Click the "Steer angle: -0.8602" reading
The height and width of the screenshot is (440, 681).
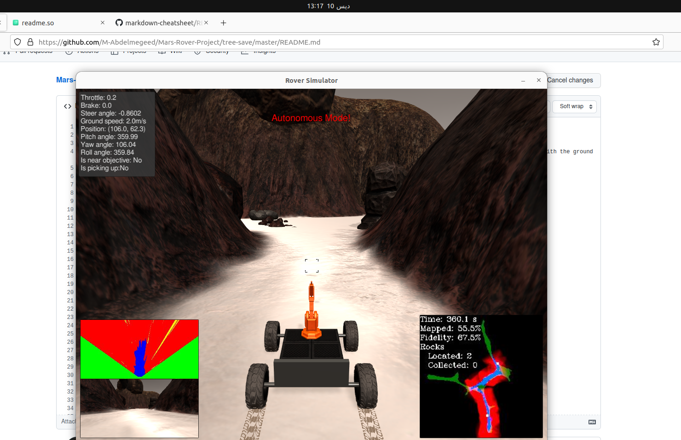coord(111,113)
